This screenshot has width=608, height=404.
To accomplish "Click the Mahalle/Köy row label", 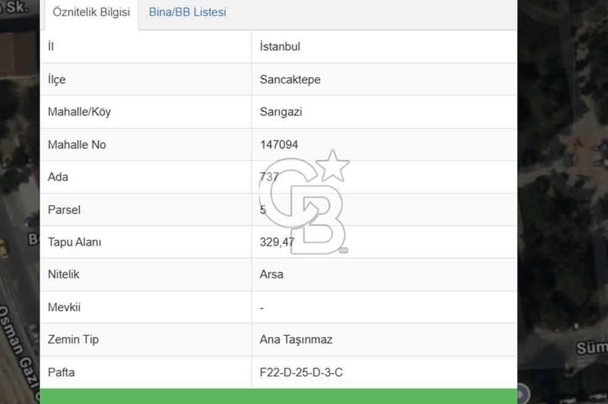I will [x=79, y=112].
